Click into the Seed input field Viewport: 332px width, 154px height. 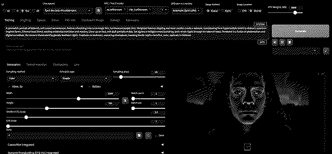(x=70, y=136)
